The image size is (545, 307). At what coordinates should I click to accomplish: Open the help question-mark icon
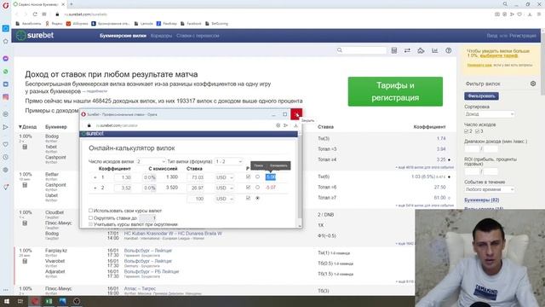pyautogui.click(x=449, y=50)
